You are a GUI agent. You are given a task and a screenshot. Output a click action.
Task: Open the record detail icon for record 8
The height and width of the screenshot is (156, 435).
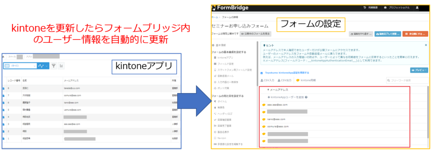(3, 88)
